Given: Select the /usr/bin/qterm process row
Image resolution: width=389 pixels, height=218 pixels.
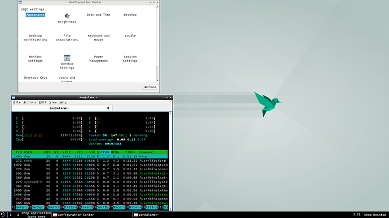Looking at the screenshot, I should tap(90, 165).
